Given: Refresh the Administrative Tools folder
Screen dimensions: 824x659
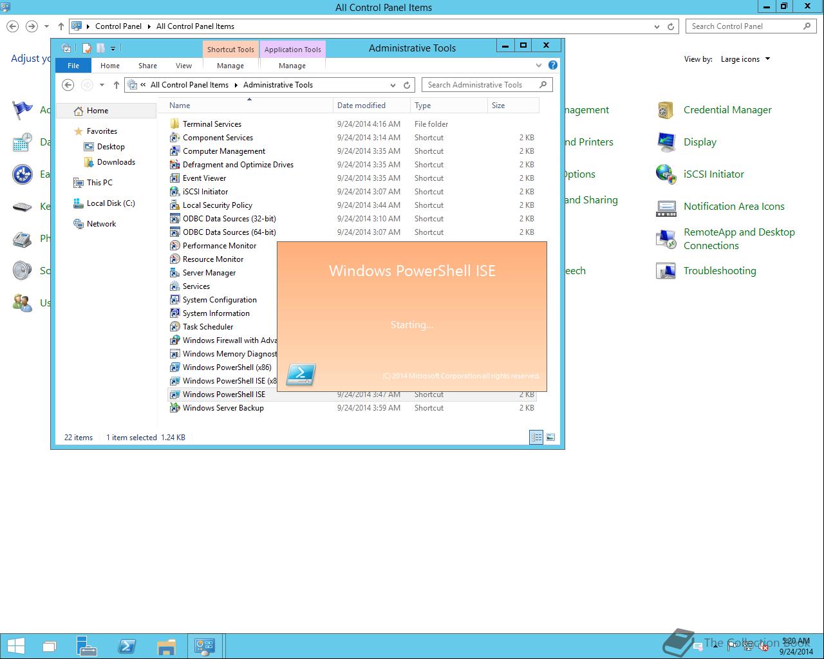Looking at the screenshot, I should [x=407, y=85].
